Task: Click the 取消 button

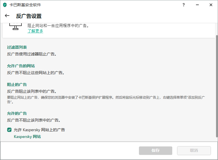Action: pyautogui.click(x=194, y=151)
